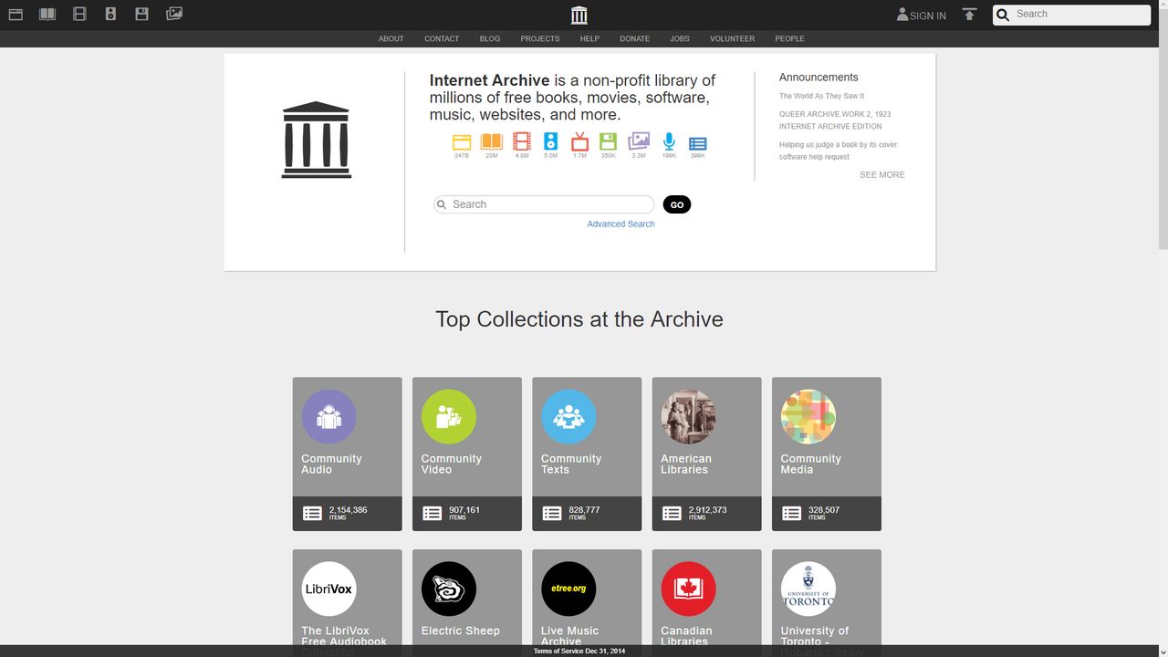Image resolution: width=1168 pixels, height=657 pixels.
Task: Open 'The World As They Saw It' announcement
Action: [x=821, y=96]
